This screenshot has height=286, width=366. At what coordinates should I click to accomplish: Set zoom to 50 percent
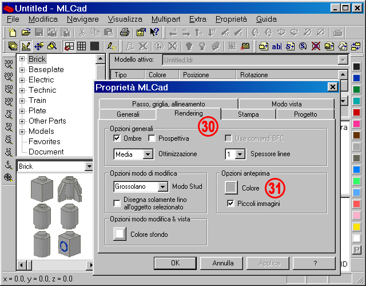9,127
